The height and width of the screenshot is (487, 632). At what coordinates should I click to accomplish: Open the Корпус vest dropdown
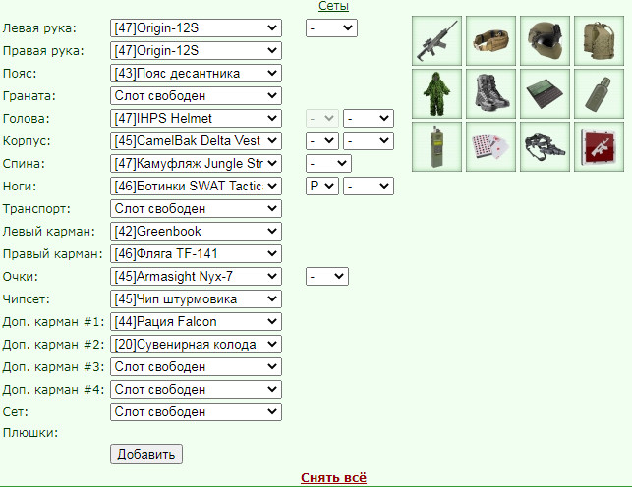[x=196, y=140]
